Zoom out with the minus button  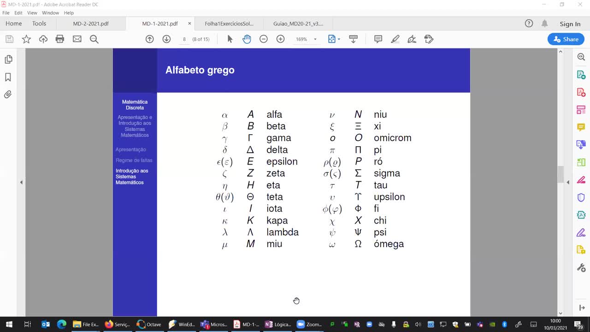264,39
